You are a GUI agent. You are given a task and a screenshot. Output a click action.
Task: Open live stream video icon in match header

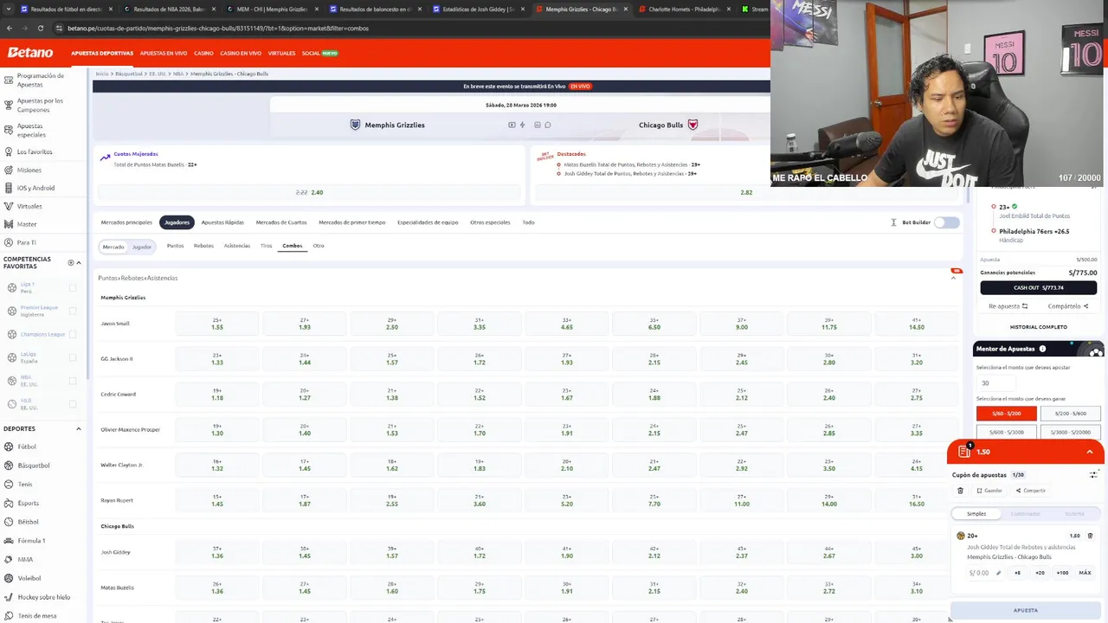pyautogui.click(x=512, y=125)
